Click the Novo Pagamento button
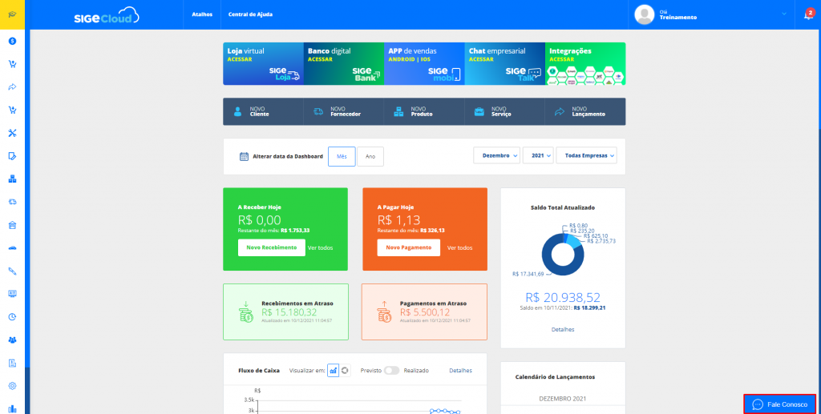Screen dimensions: 821x414 tap(408, 247)
